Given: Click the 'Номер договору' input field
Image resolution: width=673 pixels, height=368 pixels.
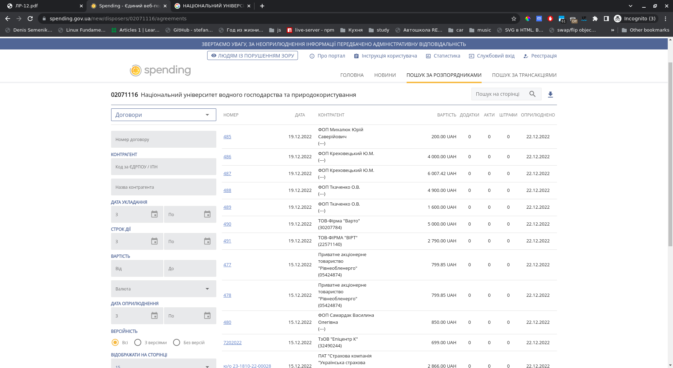Looking at the screenshot, I should 163,139.
